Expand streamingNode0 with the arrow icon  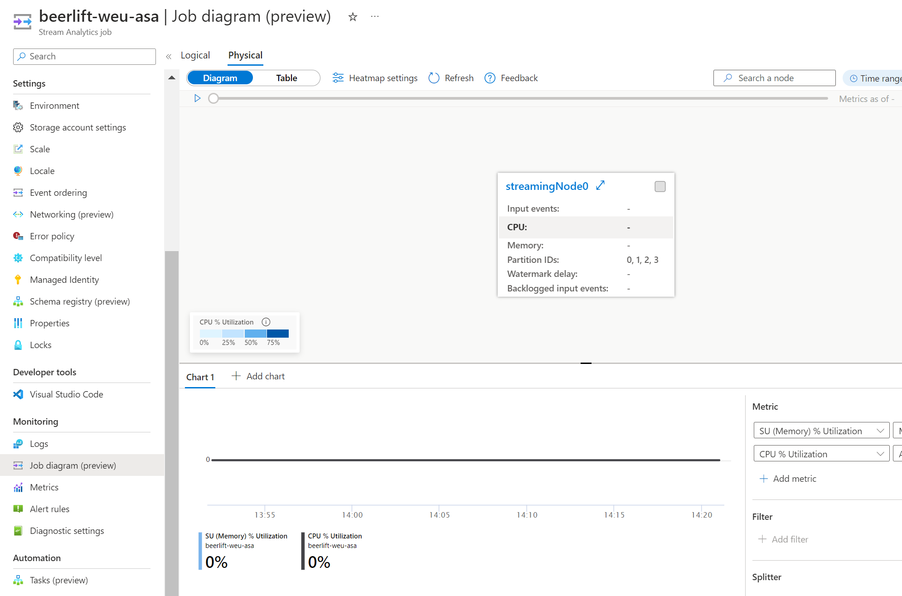click(601, 185)
